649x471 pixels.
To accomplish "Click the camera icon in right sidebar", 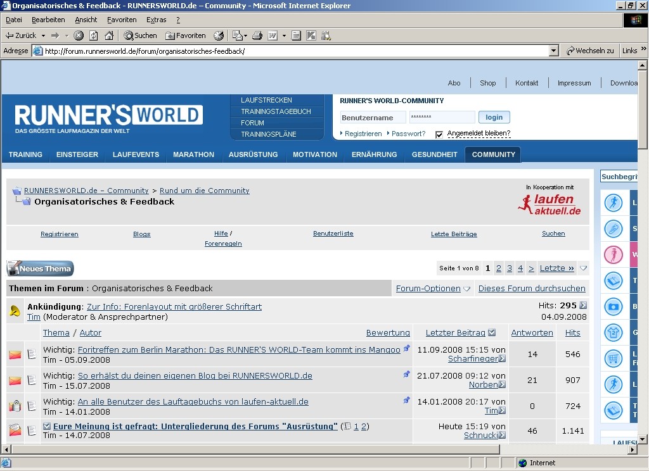I will pos(613,306).
